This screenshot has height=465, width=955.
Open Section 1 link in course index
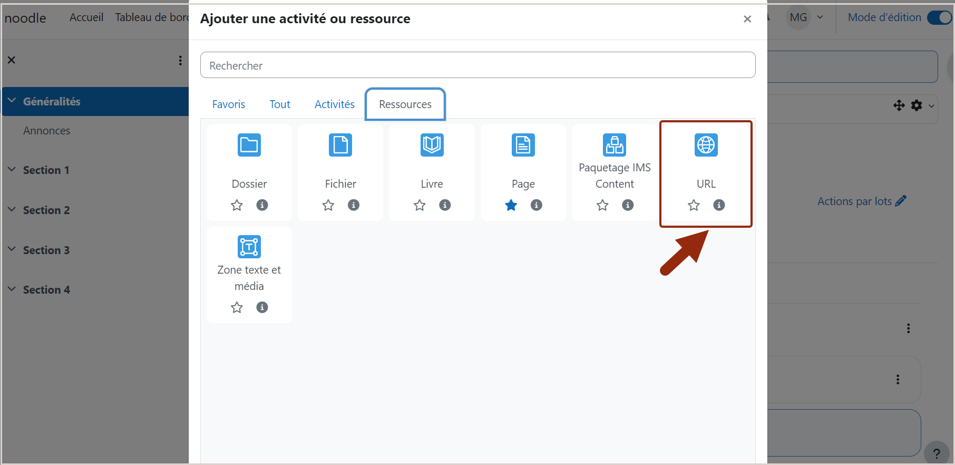click(46, 170)
